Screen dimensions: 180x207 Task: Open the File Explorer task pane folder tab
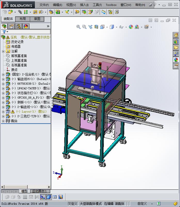(x=176, y=47)
